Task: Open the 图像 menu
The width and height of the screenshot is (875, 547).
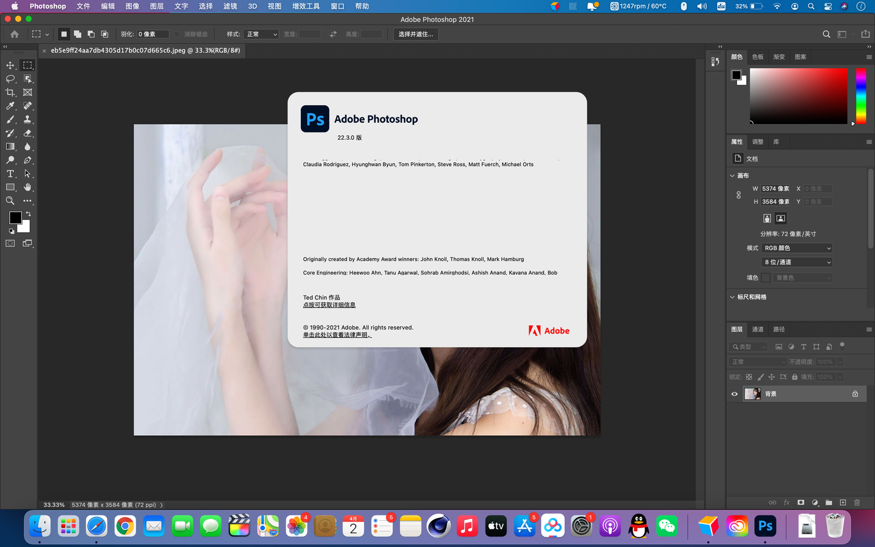Action: 132,6
